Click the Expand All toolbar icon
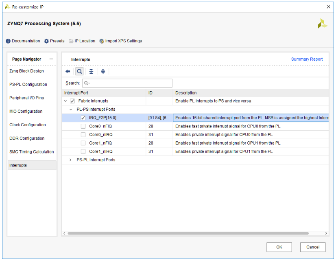Screen dimensions: 336x261 coord(103,71)
